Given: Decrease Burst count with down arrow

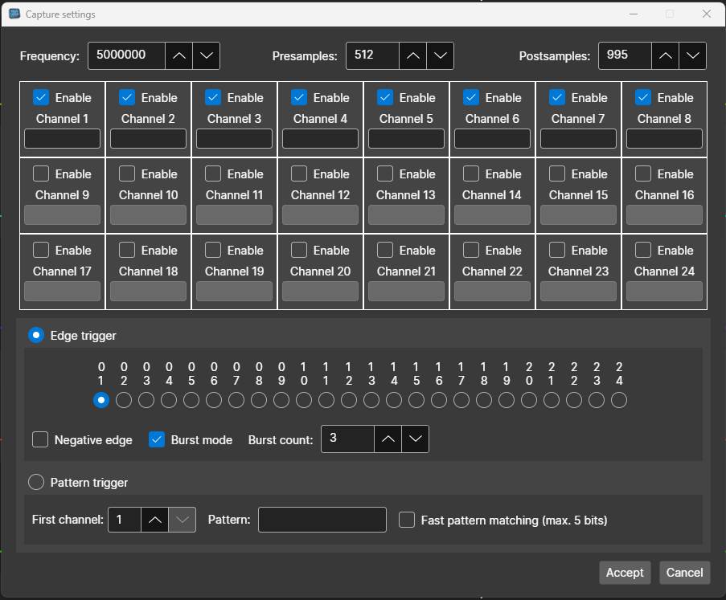Looking at the screenshot, I should click(x=416, y=439).
